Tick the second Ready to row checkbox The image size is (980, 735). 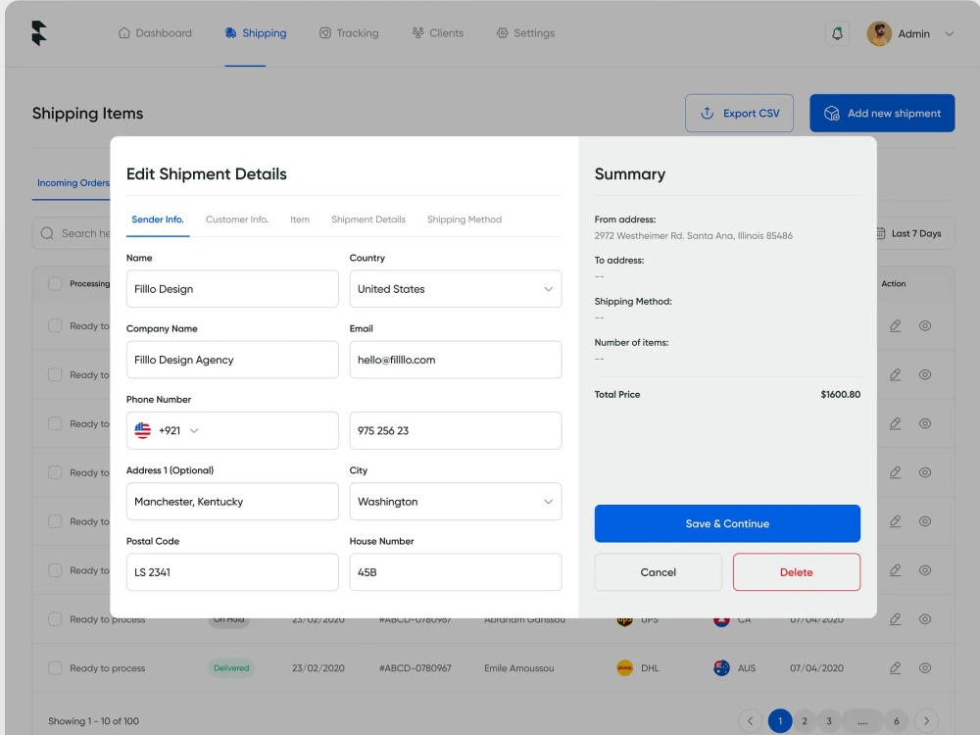55,374
